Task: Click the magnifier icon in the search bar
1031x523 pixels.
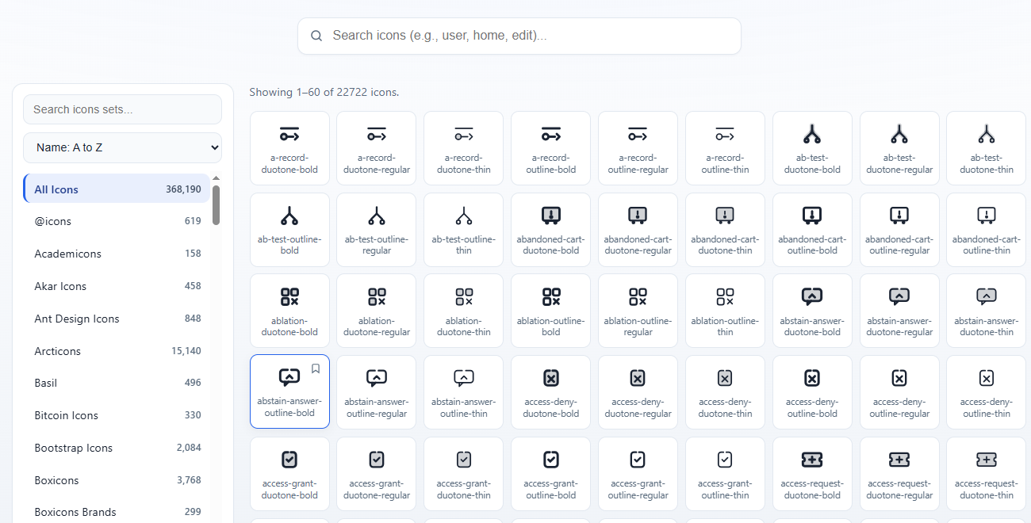Action: click(x=316, y=36)
